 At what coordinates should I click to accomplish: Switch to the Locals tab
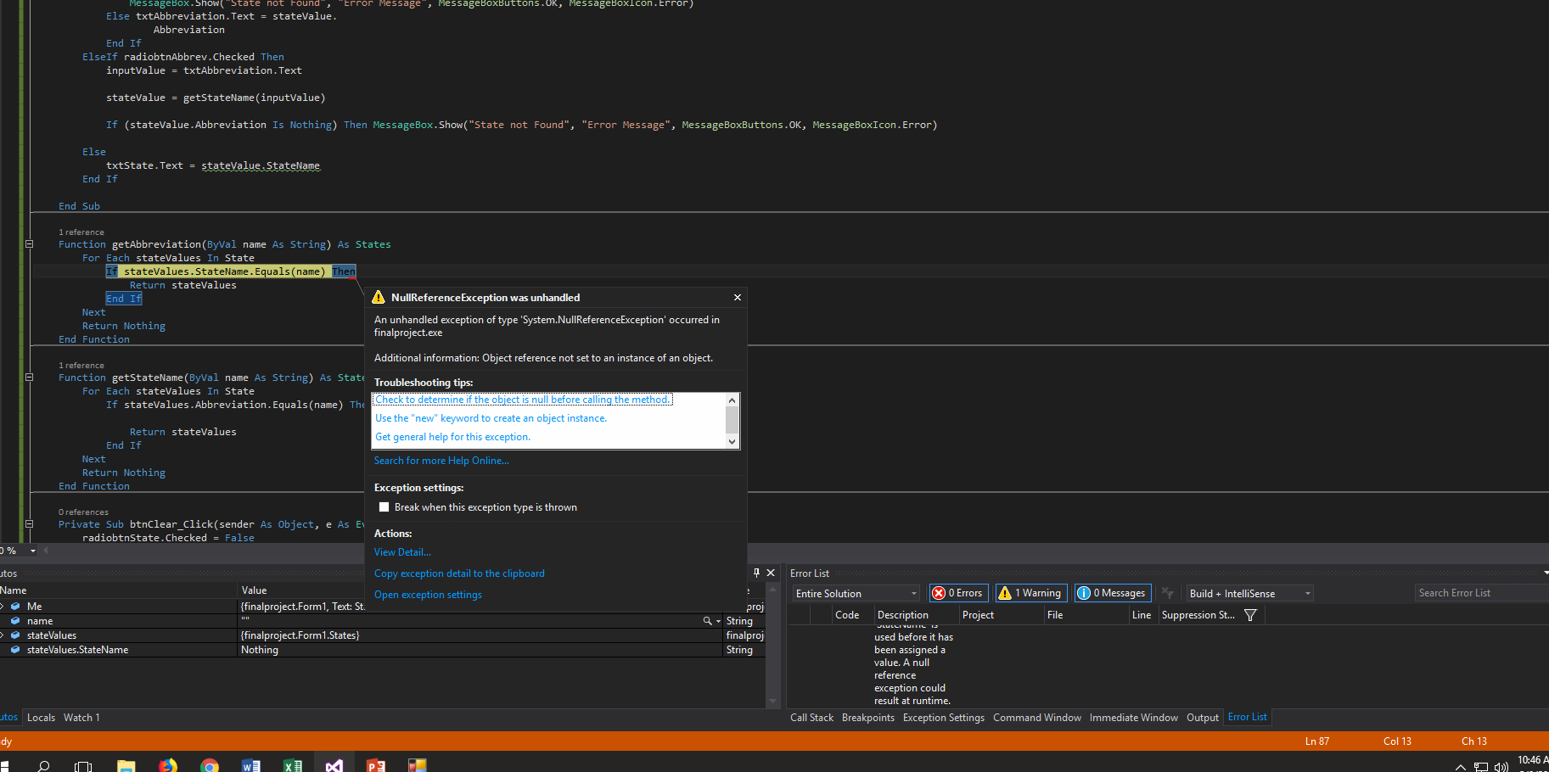click(41, 717)
